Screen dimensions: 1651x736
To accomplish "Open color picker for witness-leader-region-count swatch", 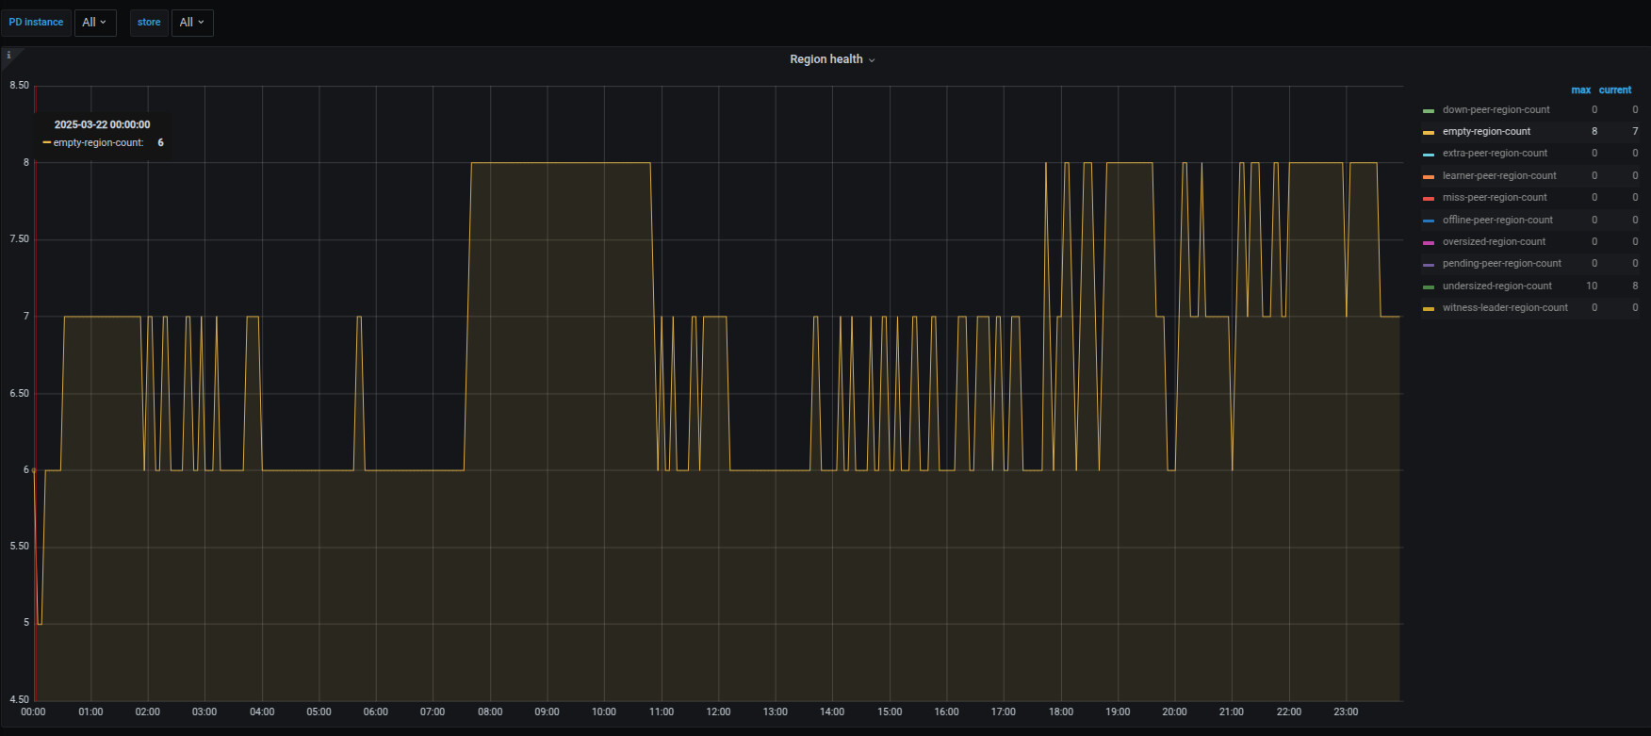I will (x=1429, y=309).
